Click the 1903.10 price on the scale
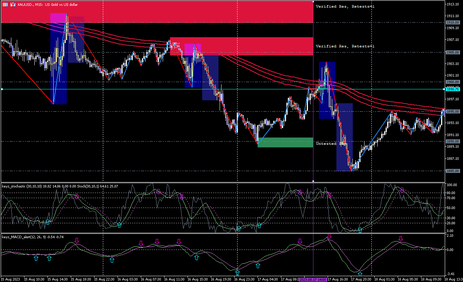 (x=453, y=63)
